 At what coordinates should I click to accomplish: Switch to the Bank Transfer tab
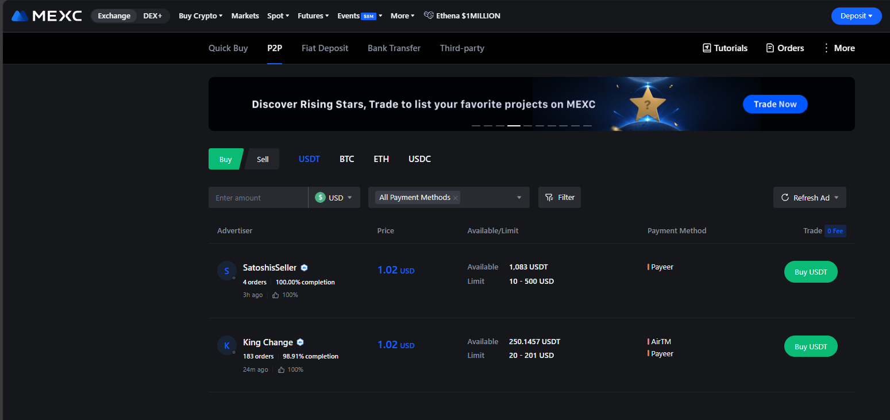pos(394,48)
